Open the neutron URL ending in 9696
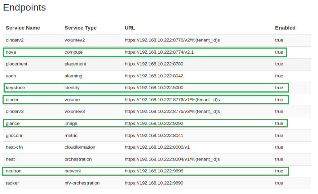 [154, 171]
